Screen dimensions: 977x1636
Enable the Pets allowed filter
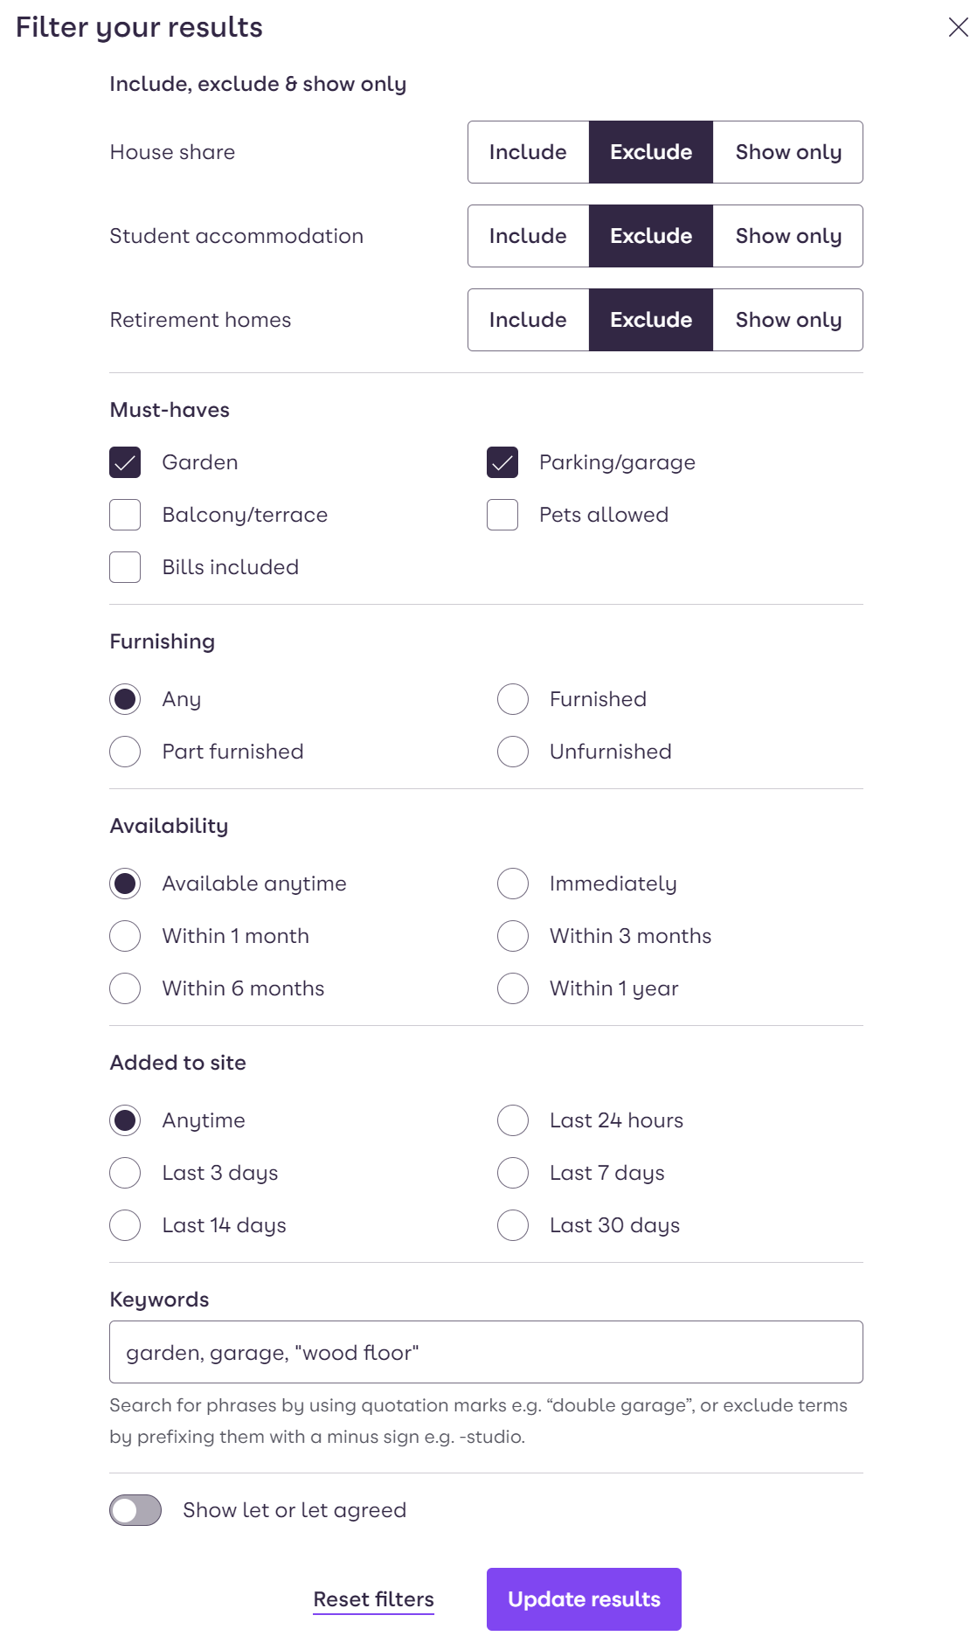click(502, 515)
